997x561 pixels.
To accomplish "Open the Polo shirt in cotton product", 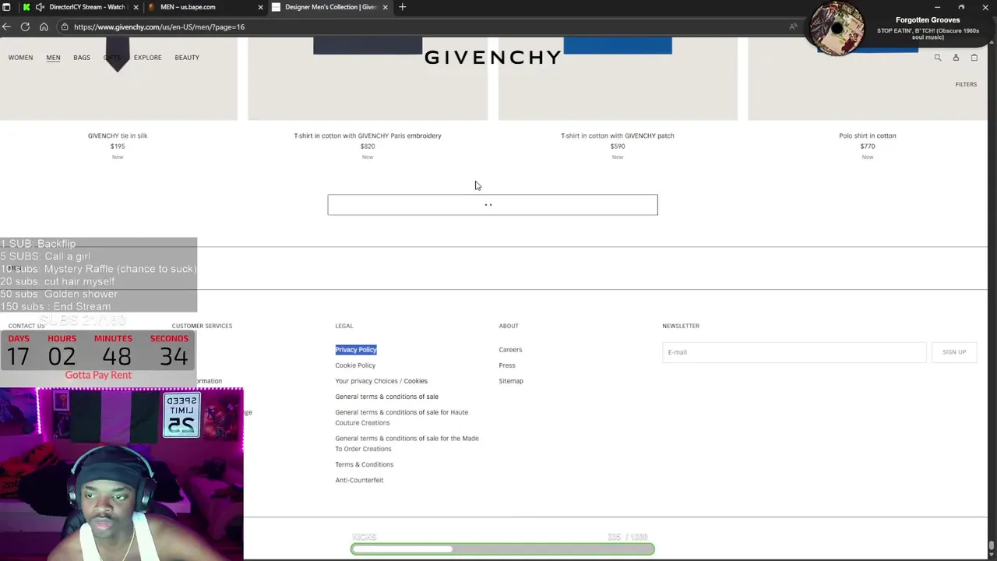I will click(x=868, y=136).
